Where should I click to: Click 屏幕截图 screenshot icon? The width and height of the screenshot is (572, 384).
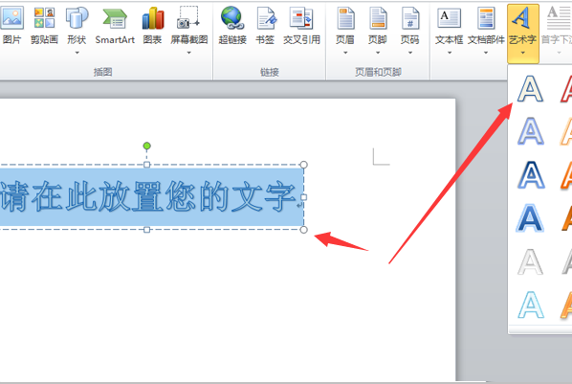[188, 17]
